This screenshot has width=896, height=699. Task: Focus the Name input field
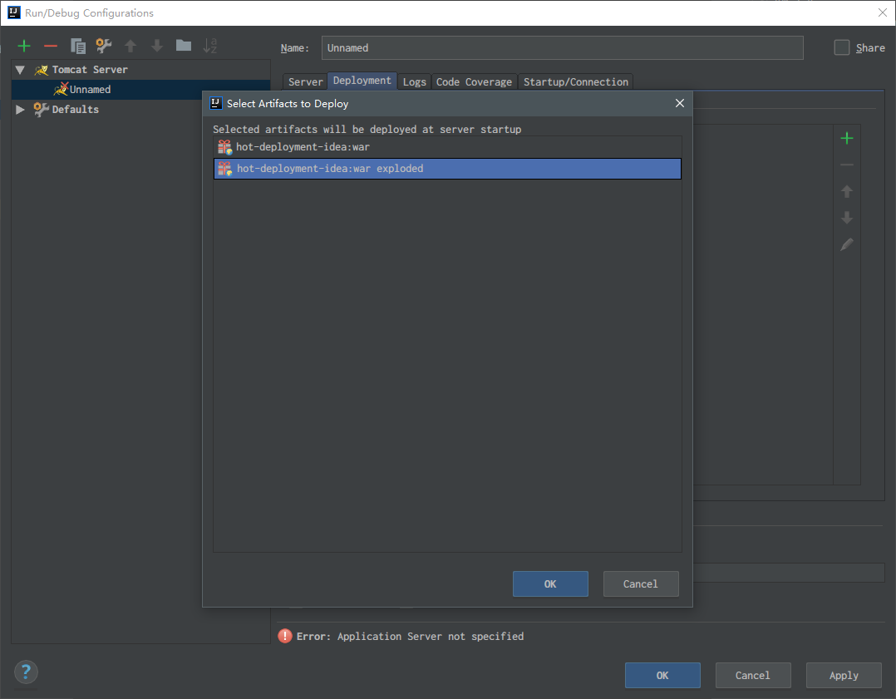coord(562,48)
